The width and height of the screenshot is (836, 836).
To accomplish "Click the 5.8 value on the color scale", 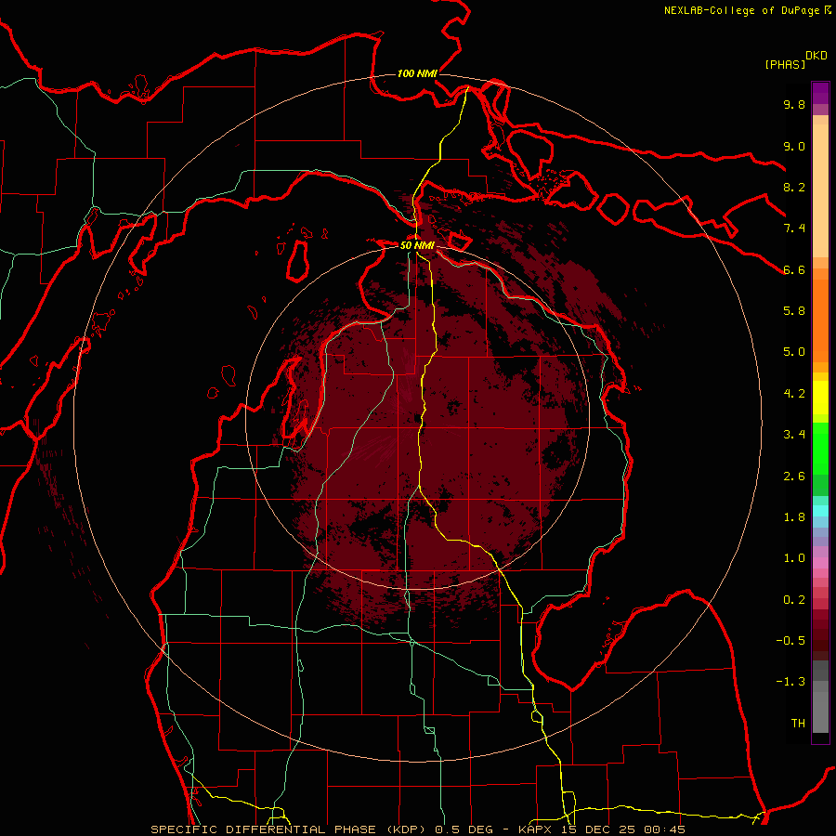I will pos(794,311).
